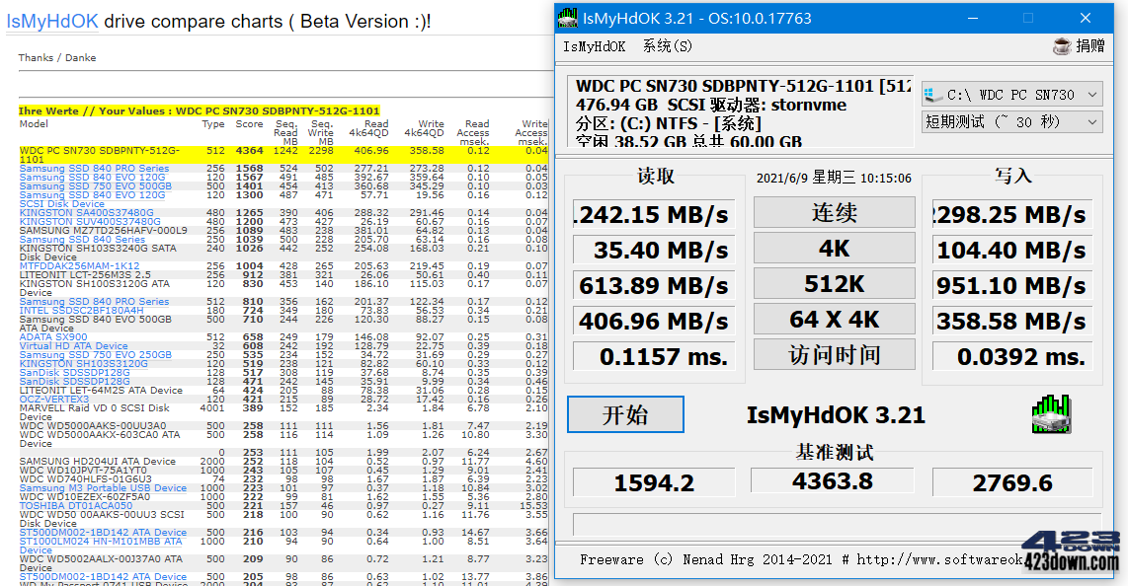Image resolution: width=1128 pixels, height=586 pixels.
Task: Click the 4363.8 benchmark score field
Action: click(x=833, y=480)
